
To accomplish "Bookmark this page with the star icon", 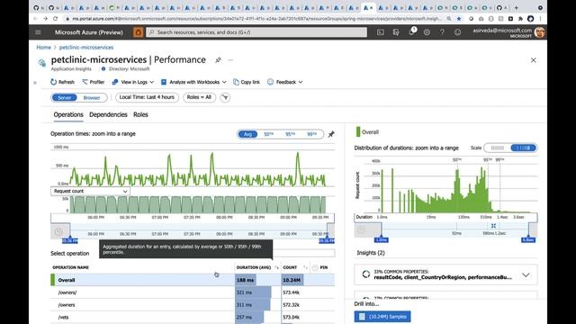I will [459, 18].
